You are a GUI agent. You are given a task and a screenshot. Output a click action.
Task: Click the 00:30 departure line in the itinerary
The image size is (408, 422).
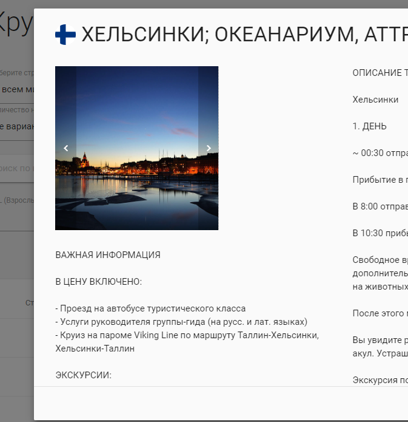[x=380, y=153]
